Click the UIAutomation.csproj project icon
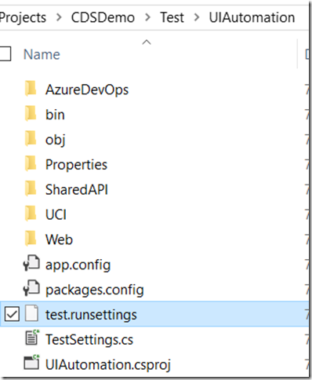The height and width of the screenshot is (380, 312). click(31, 363)
